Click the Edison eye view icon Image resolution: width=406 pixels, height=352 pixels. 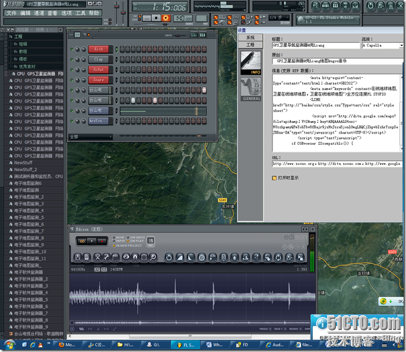point(126,257)
